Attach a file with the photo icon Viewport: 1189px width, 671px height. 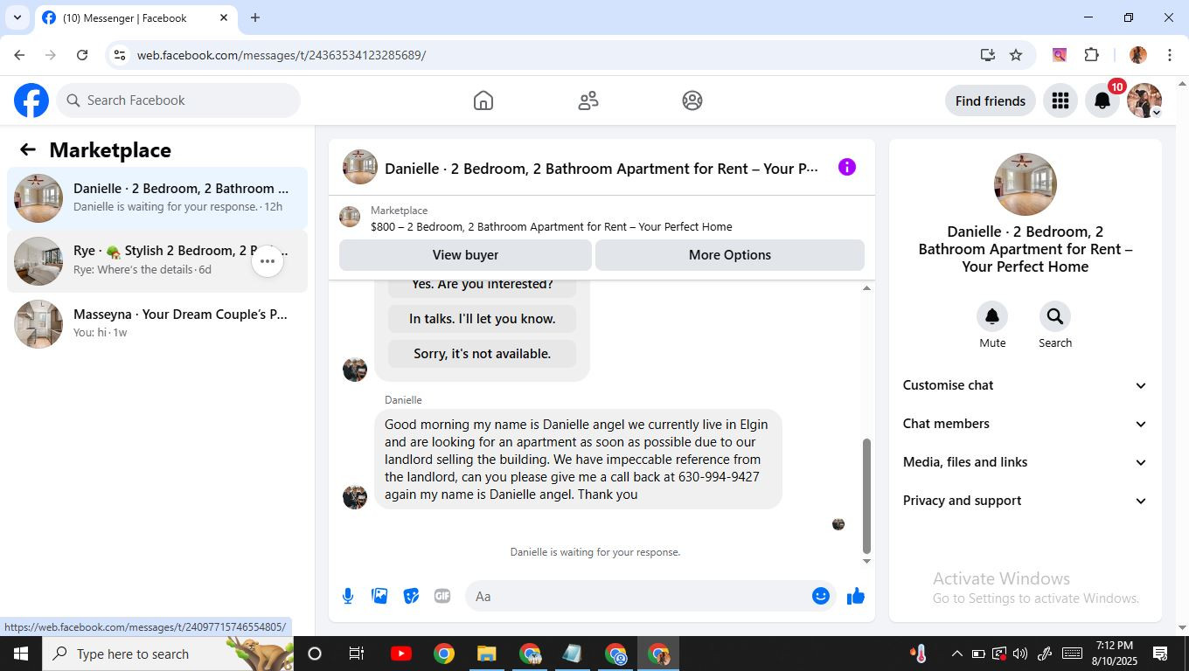379,596
